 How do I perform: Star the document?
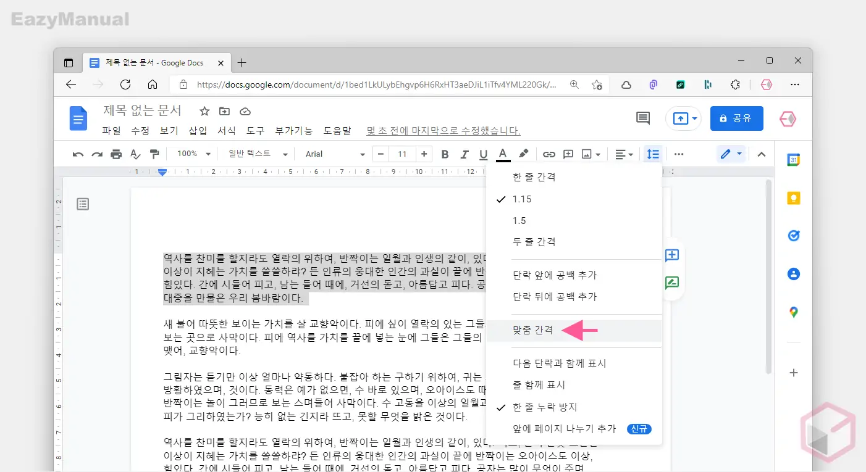coord(204,111)
